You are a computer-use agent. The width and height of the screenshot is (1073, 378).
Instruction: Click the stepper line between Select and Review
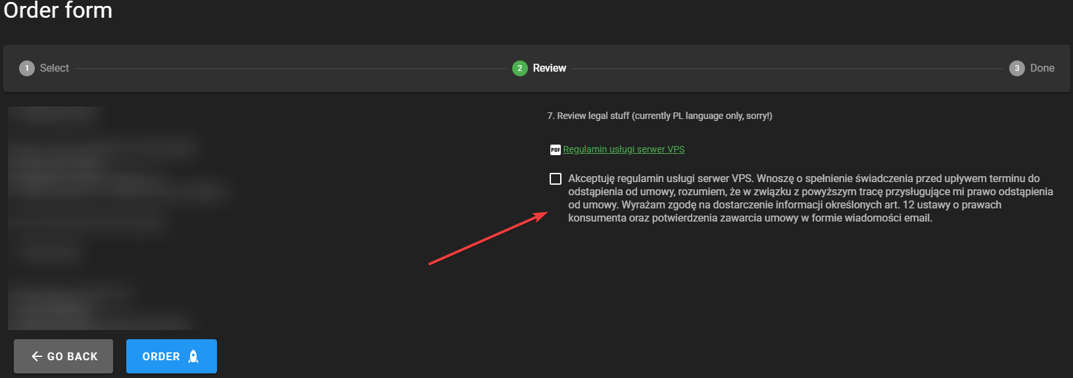pyautogui.click(x=289, y=68)
